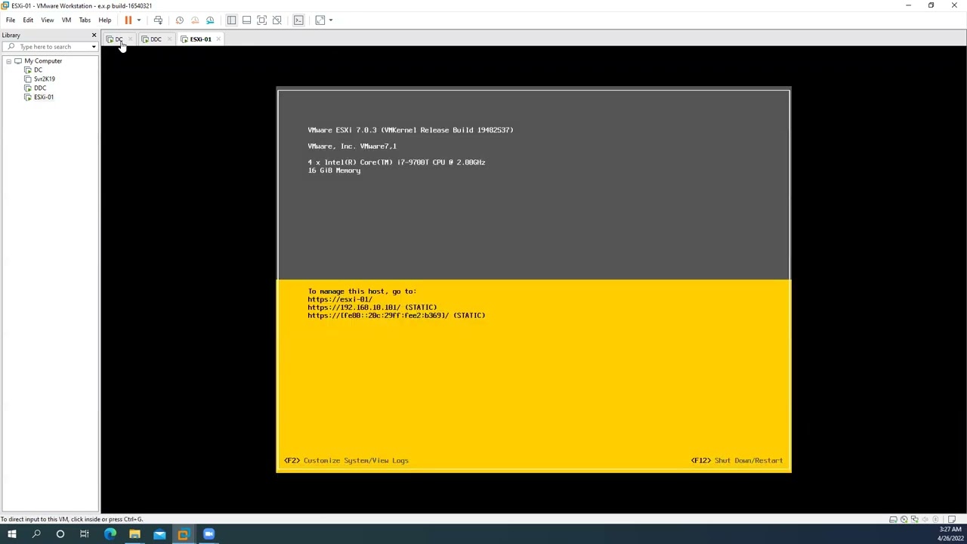
Task: Open the message log icon in status bar
Action: pyautogui.click(x=952, y=519)
